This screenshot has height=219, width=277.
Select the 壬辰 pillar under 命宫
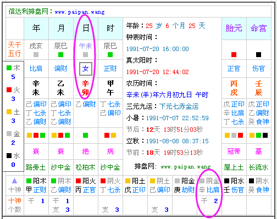click(258, 88)
